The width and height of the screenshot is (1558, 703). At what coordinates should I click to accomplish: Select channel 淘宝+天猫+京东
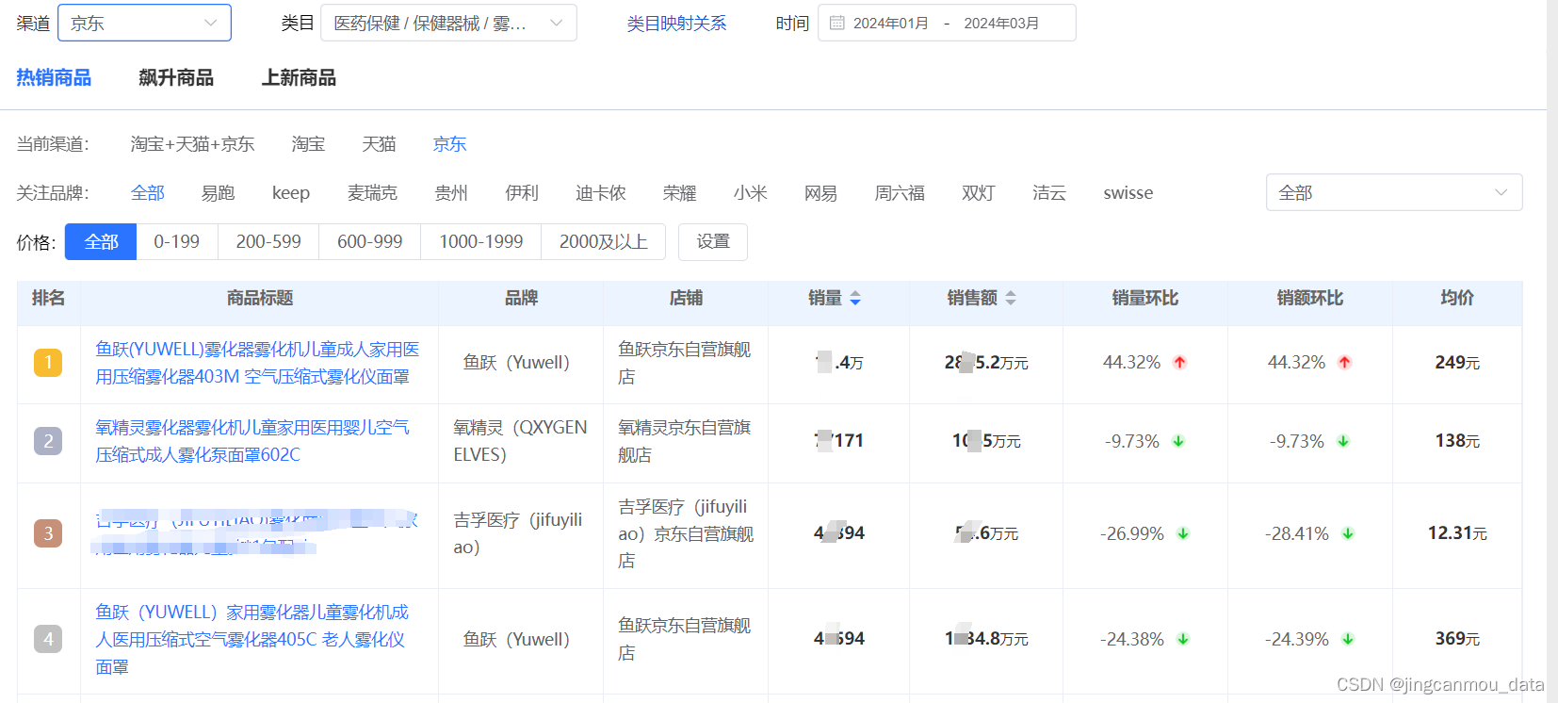click(x=192, y=143)
